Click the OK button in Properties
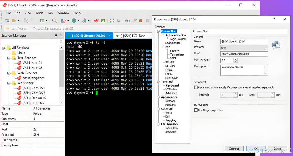The width and height of the screenshot is (293, 156). [x=256, y=149]
